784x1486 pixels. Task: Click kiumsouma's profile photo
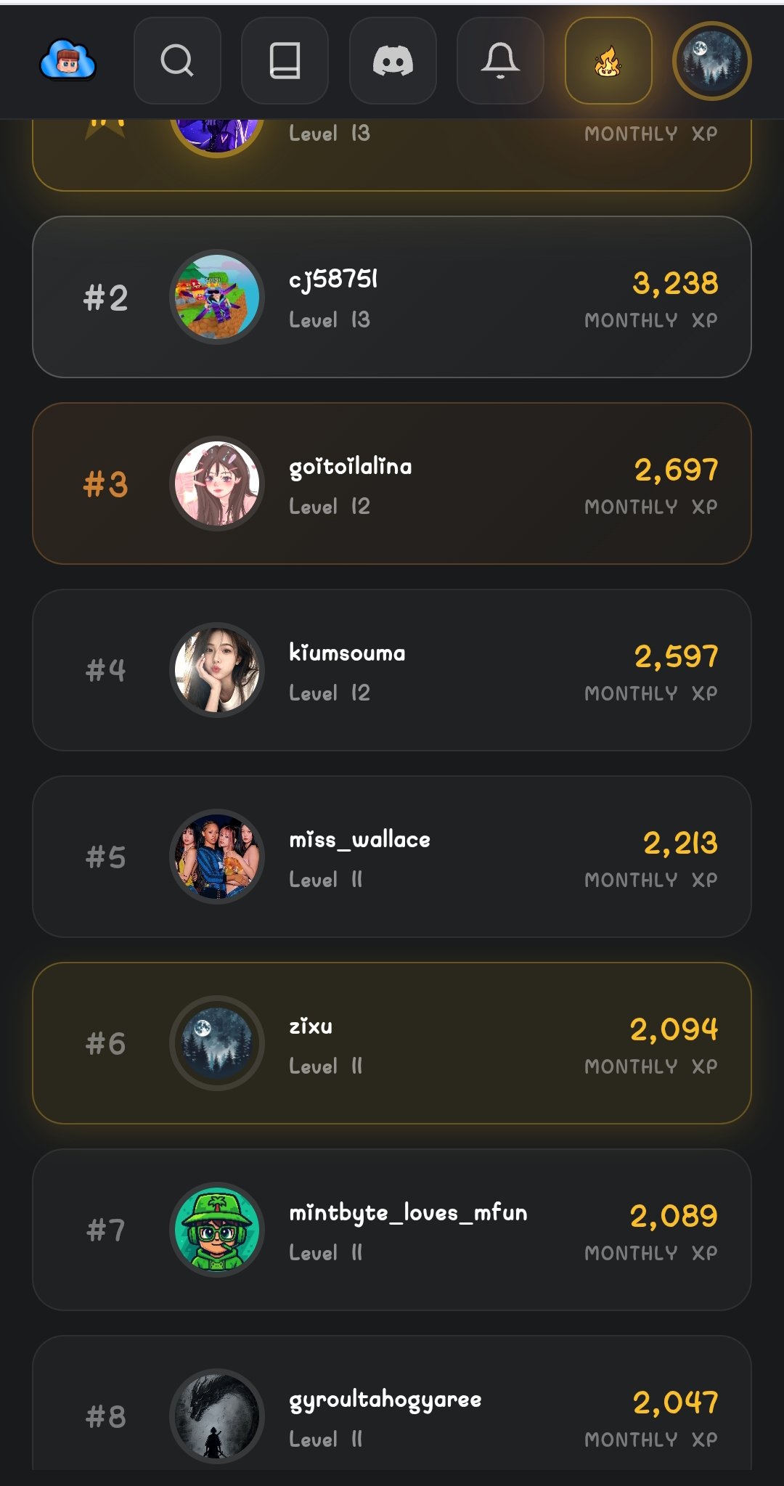[217, 670]
